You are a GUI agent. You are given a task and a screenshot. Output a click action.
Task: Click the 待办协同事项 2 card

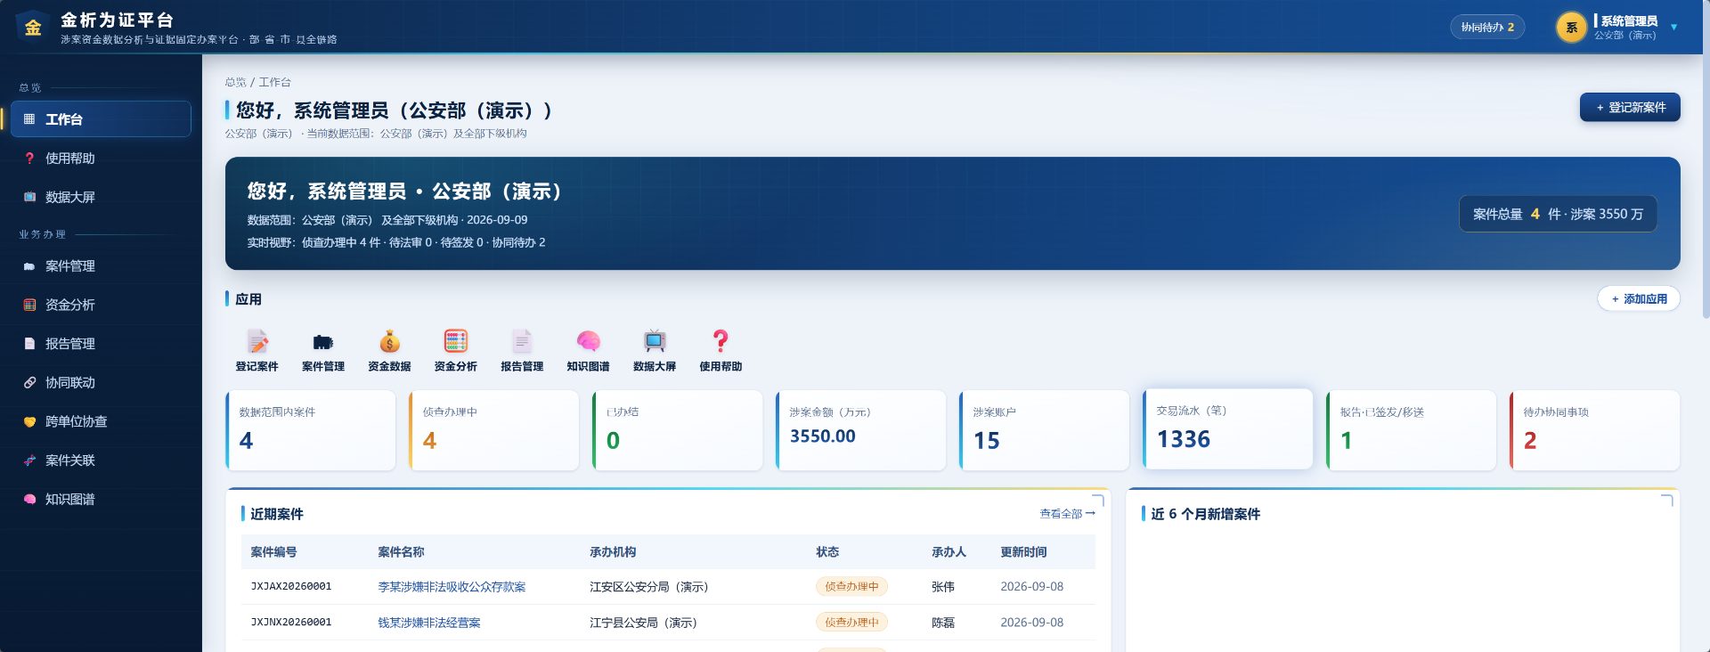pyautogui.click(x=1595, y=430)
